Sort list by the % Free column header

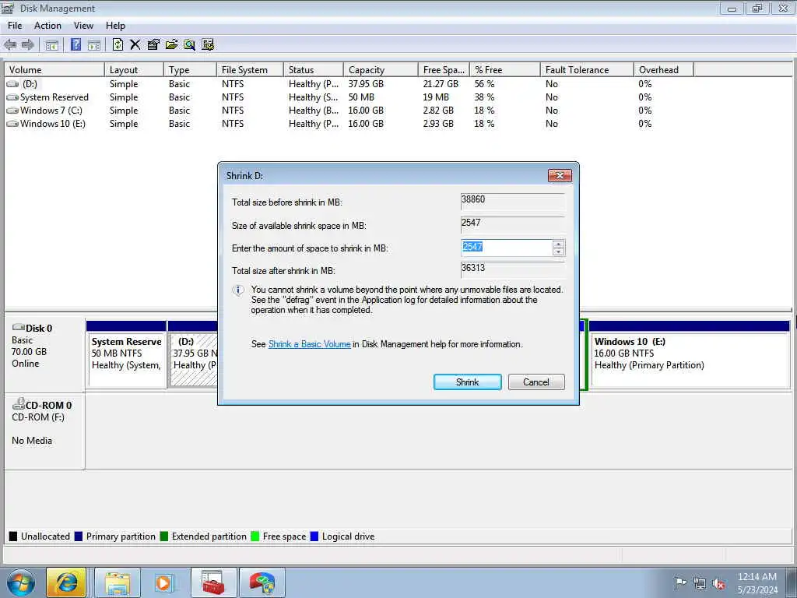click(x=504, y=69)
